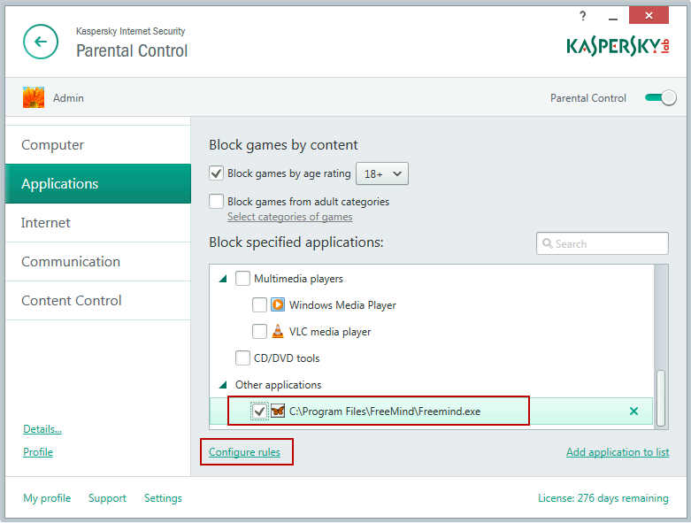Toggle the Parental Control switch
The width and height of the screenshot is (691, 523).
click(660, 98)
